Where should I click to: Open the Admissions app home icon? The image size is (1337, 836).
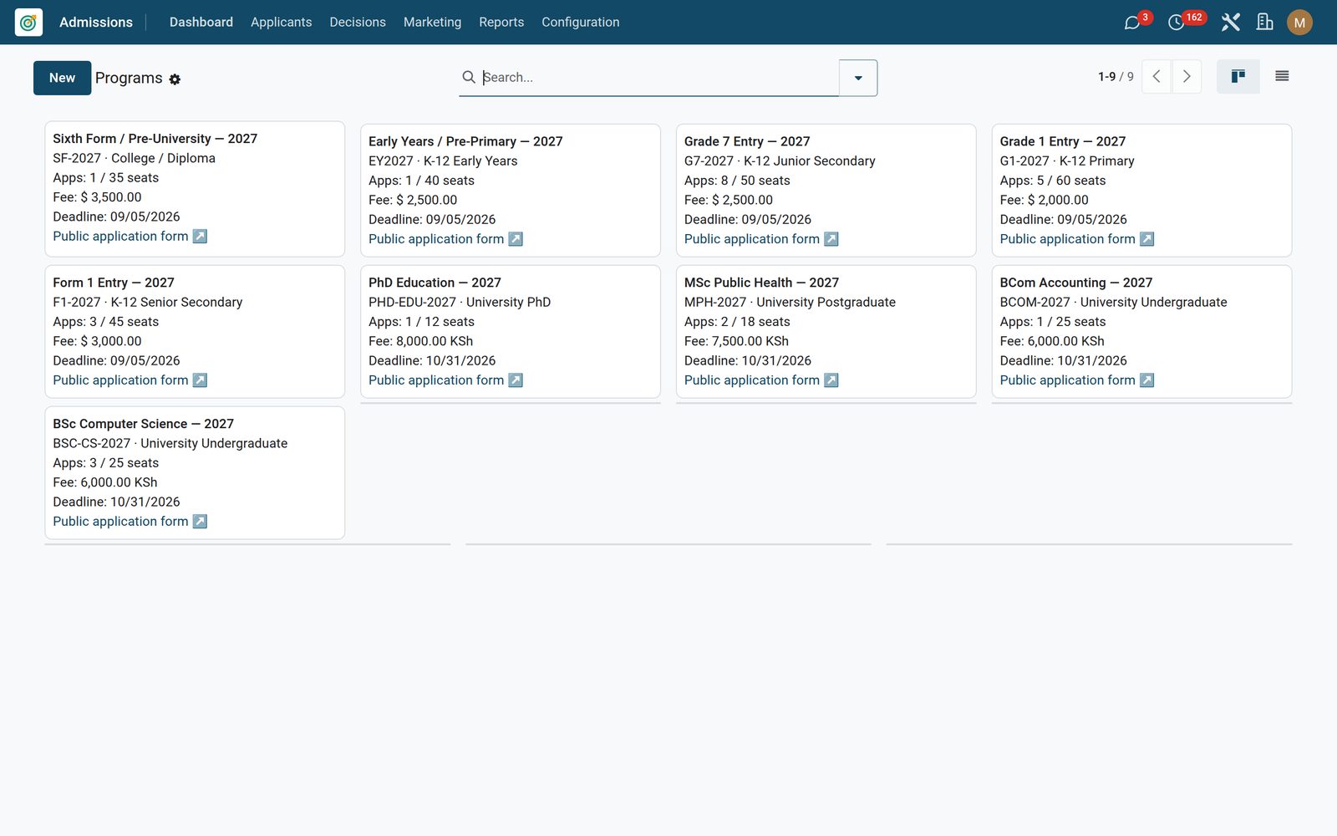pyautogui.click(x=28, y=22)
